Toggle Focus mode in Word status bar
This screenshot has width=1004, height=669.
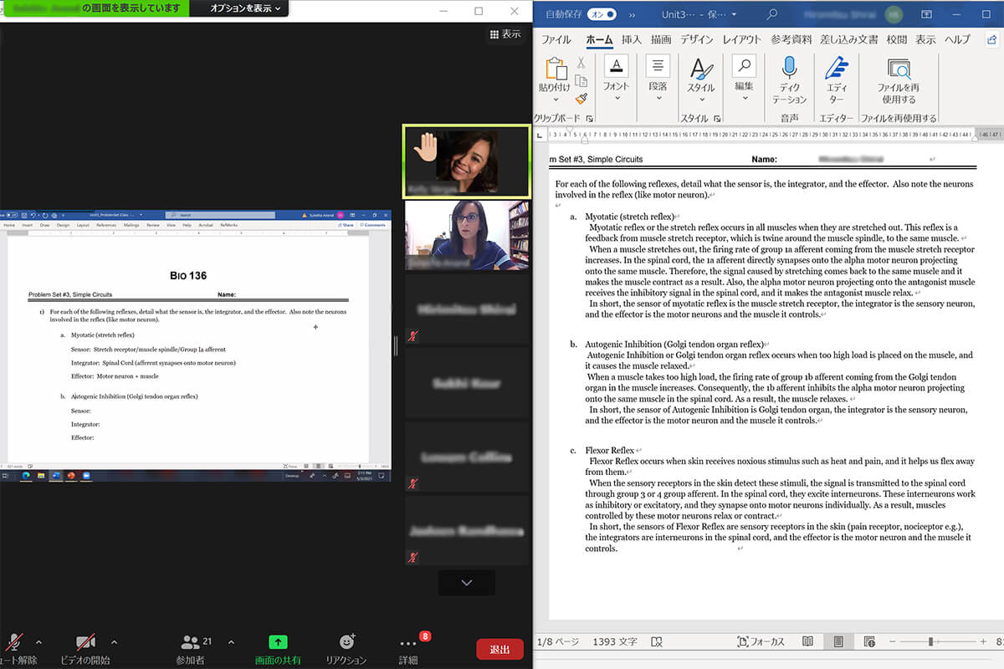tap(761, 641)
